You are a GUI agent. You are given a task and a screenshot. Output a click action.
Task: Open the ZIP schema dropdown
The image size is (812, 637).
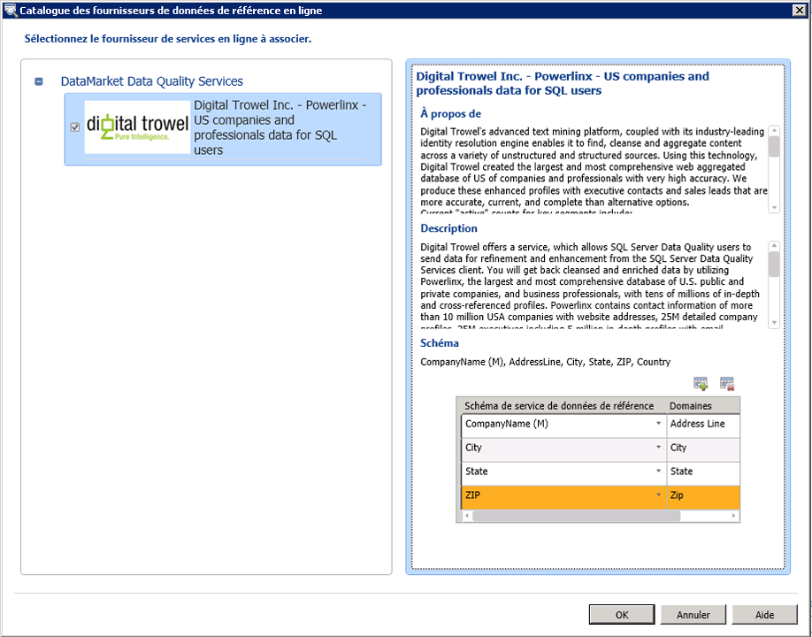click(658, 495)
